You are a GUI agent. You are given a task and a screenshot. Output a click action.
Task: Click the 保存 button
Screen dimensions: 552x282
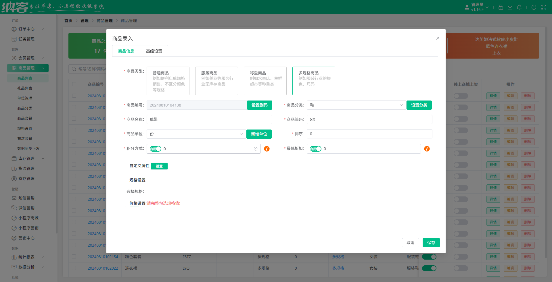click(431, 243)
